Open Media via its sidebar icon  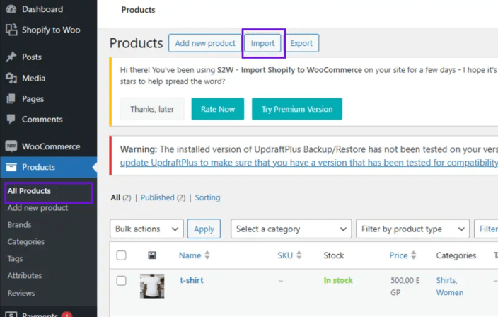(11, 78)
